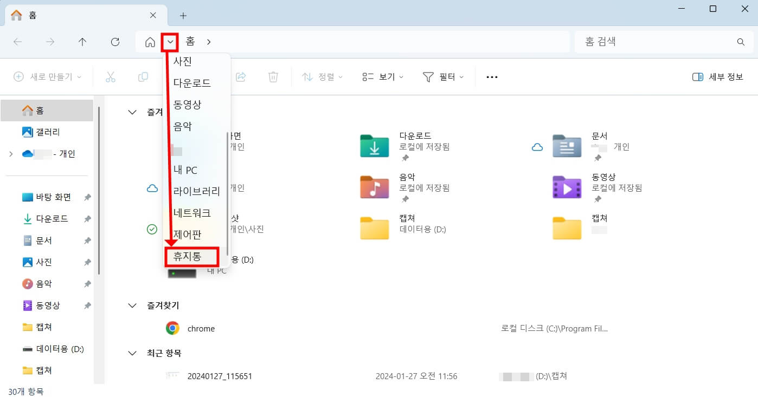Screen dimensions: 758x397
Task: Go back using the back arrow
Action: (x=18, y=42)
